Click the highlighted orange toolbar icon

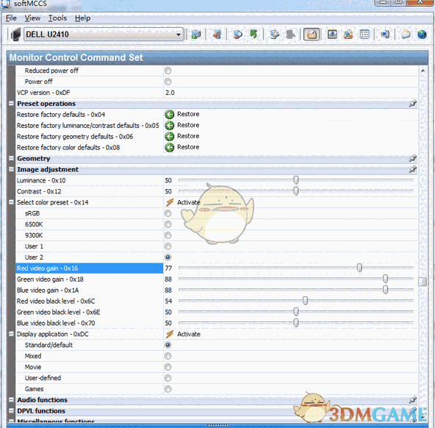312,35
